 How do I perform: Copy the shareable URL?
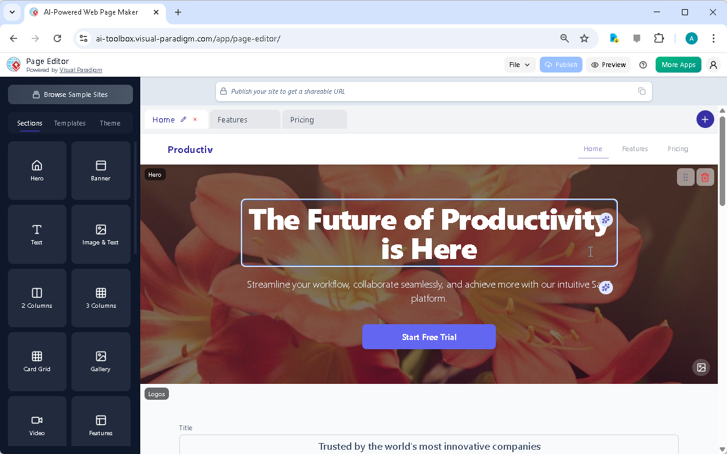point(642,90)
